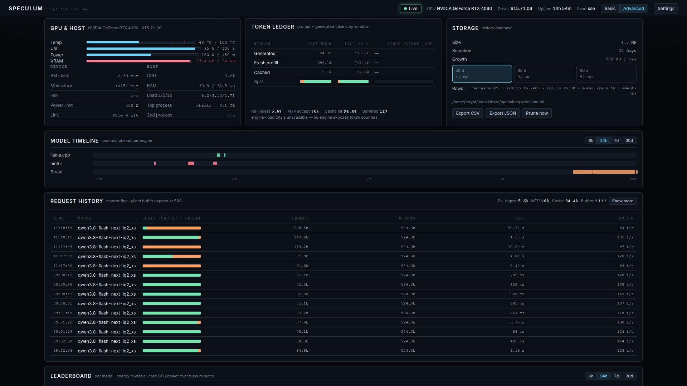
Task: Click the 58.78 s TTFT value
Action: click(516, 228)
